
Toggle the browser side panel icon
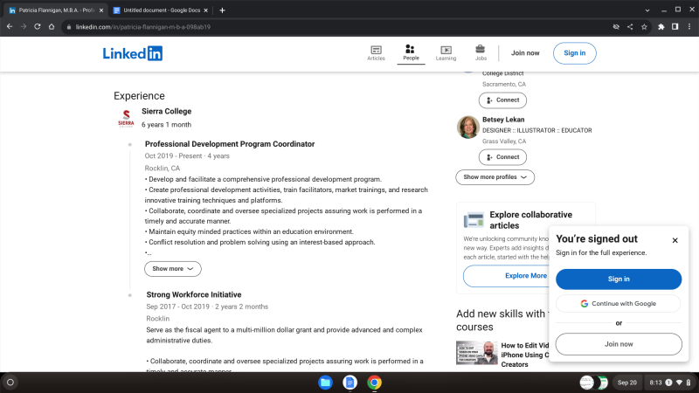pyautogui.click(x=675, y=27)
